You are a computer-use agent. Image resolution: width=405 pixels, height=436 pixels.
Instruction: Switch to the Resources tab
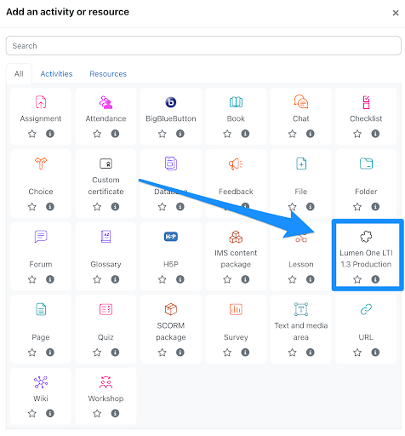click(108, 74)
